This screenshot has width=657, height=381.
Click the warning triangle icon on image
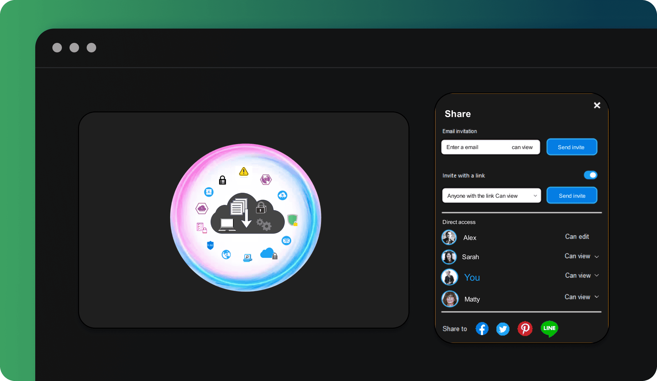243,171
